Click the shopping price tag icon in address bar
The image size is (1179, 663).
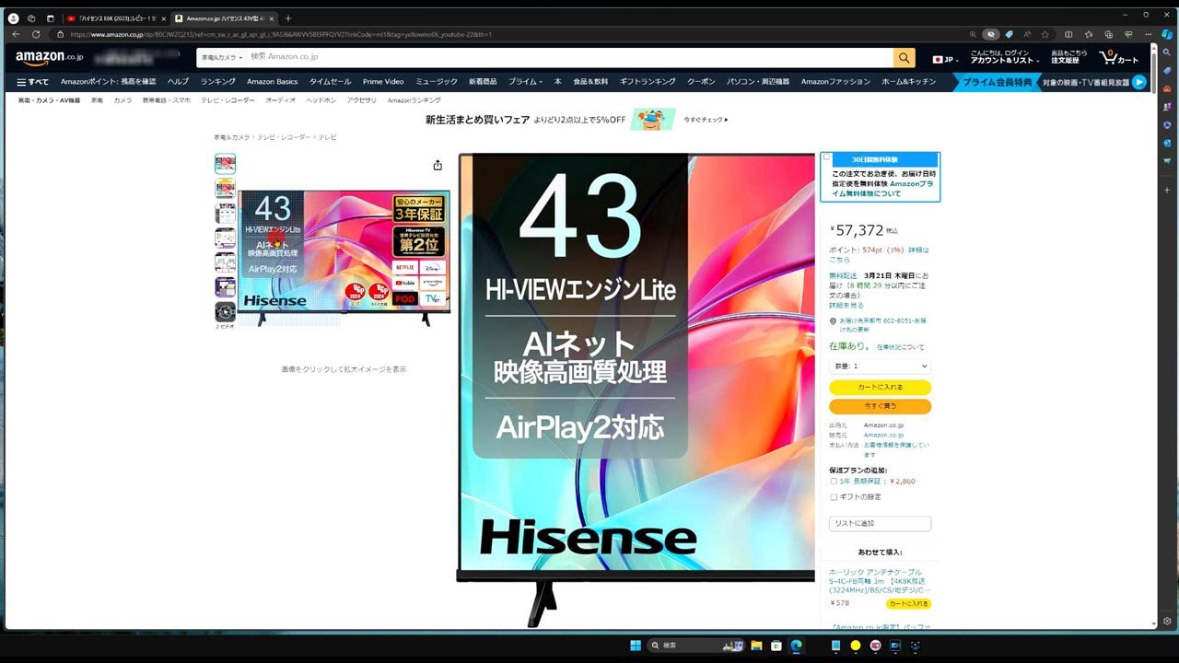(1010, 34)
